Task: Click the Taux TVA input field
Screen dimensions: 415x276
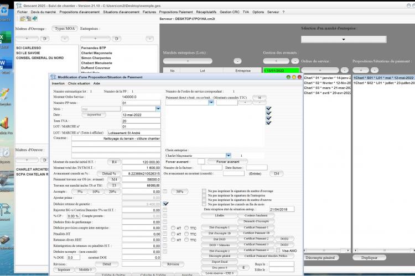Action: click(x=141, y=121)
